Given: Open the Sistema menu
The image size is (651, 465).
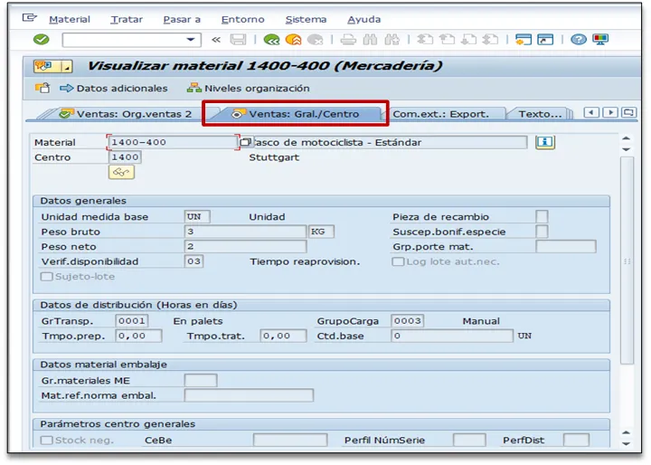Looking at the screenshot, I should pyautogui.click(x=306, y=20).
